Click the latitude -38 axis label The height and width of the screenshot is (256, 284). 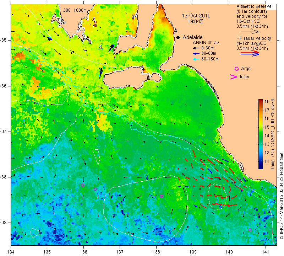(x=3, y=177)
